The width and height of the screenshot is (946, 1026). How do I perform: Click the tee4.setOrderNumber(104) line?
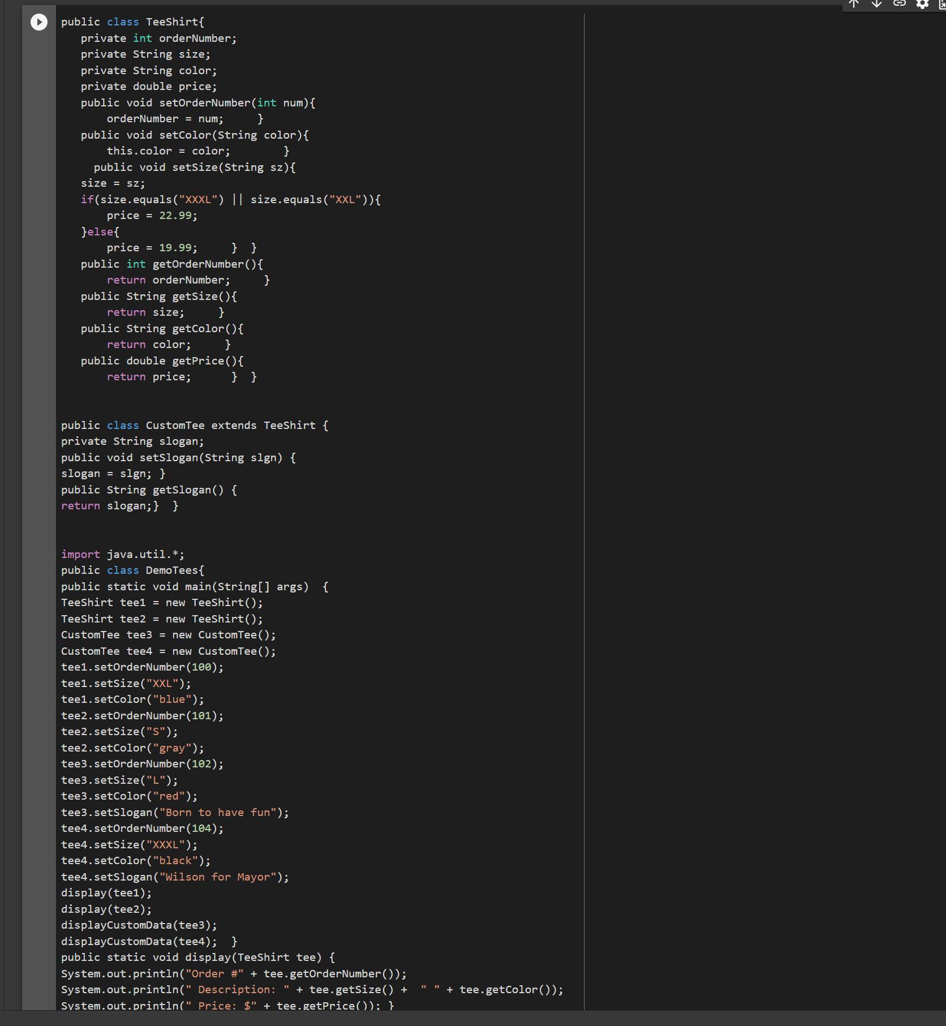pyautogui.click(x=142, y=828)
